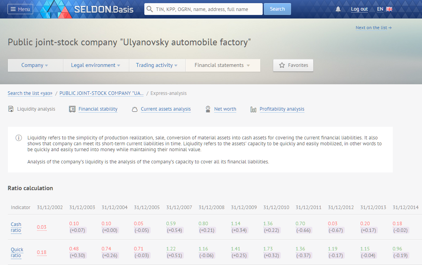
Task: Click the 31/12/2010 column header
Action: click(276, 208)
